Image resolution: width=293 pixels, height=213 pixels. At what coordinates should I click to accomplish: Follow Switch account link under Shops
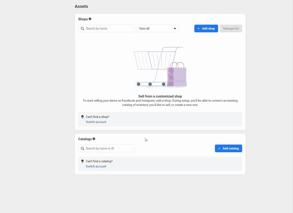tap(96, 122)
